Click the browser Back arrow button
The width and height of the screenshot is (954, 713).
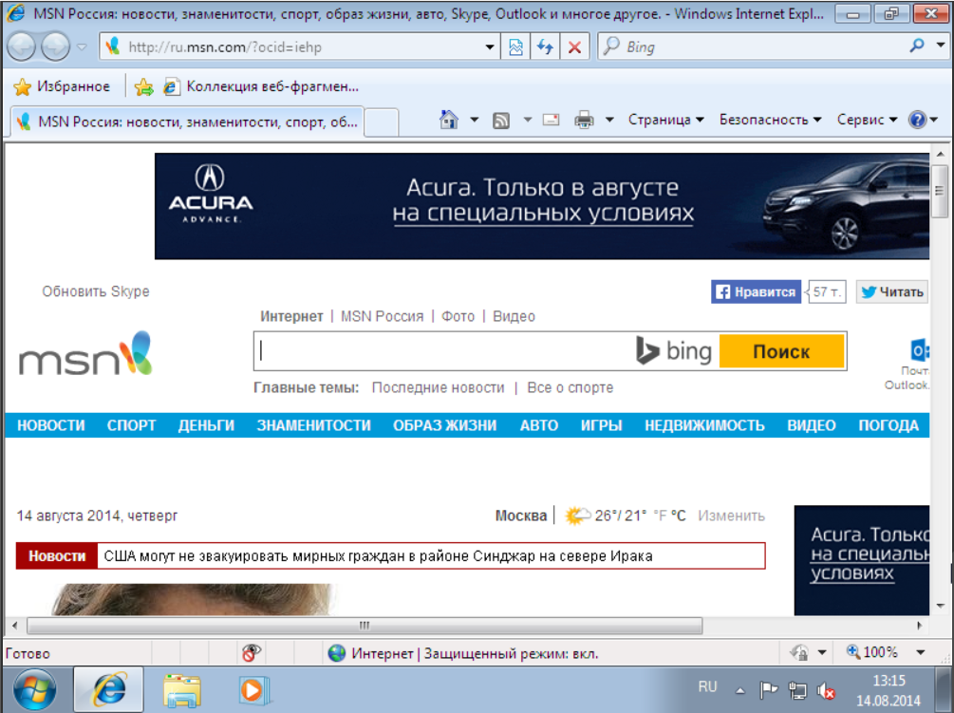[x=21, y=47]
